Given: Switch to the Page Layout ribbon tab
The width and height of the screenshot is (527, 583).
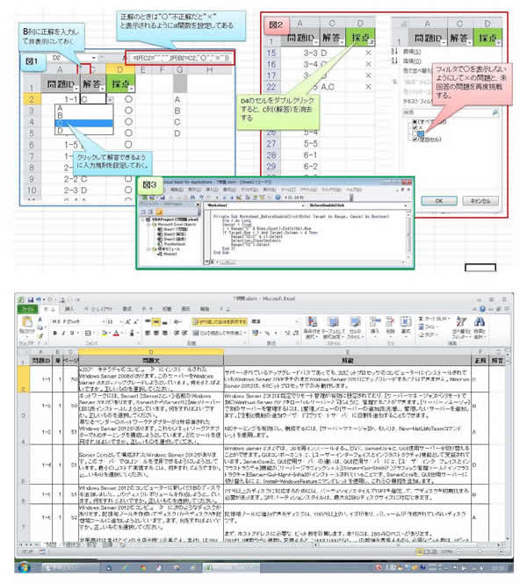Looking at the screenshot, I should click(x=97, y=309).
